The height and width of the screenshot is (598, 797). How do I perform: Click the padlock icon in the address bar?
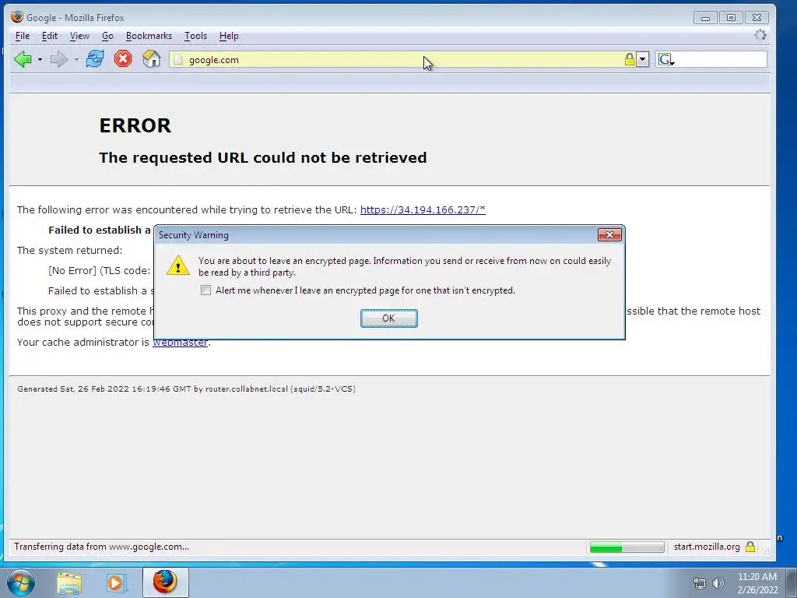click(x=629, y=59)
